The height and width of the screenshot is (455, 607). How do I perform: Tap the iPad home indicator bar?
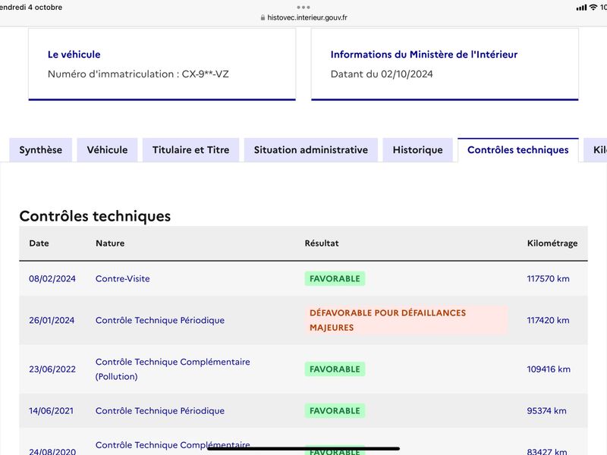(303, 449)
